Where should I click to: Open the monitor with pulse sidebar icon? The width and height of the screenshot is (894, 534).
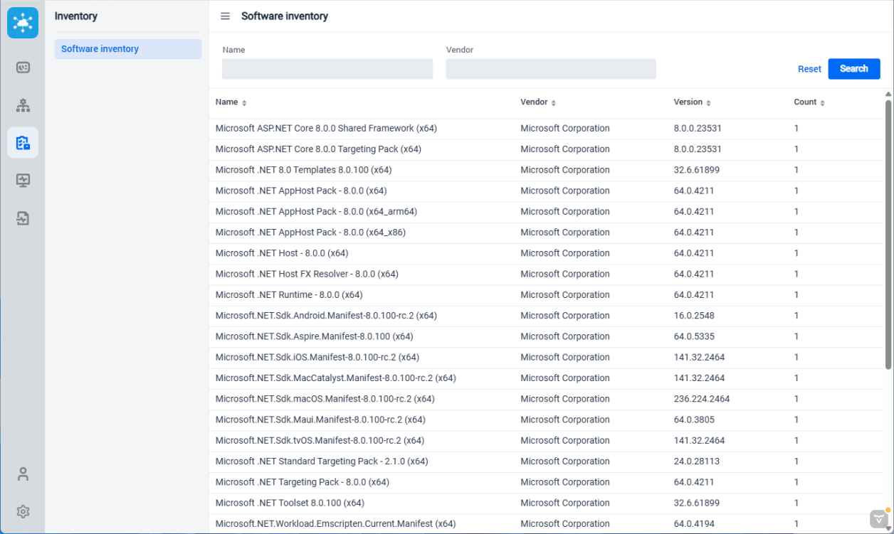[23, 181]
